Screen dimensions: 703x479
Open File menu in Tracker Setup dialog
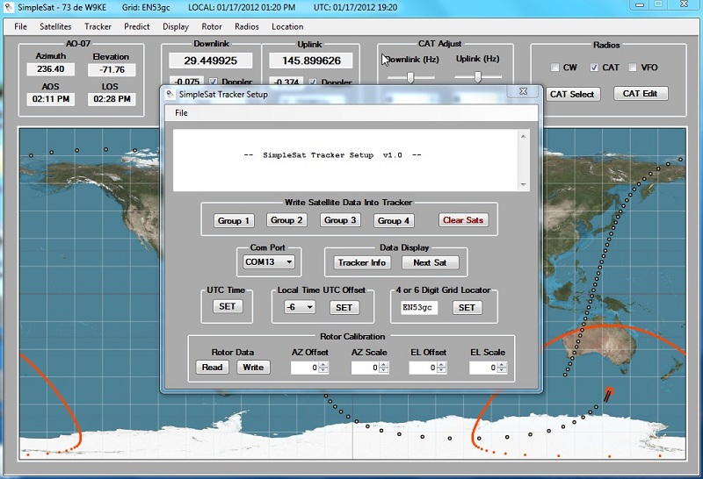(x=181, y=113)
